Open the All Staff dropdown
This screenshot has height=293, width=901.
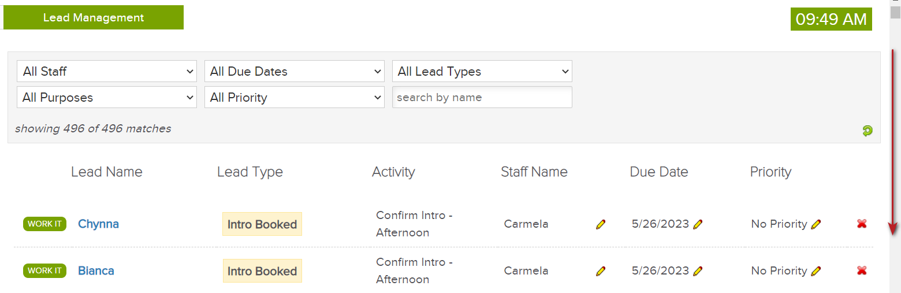(x=107, y=71)
